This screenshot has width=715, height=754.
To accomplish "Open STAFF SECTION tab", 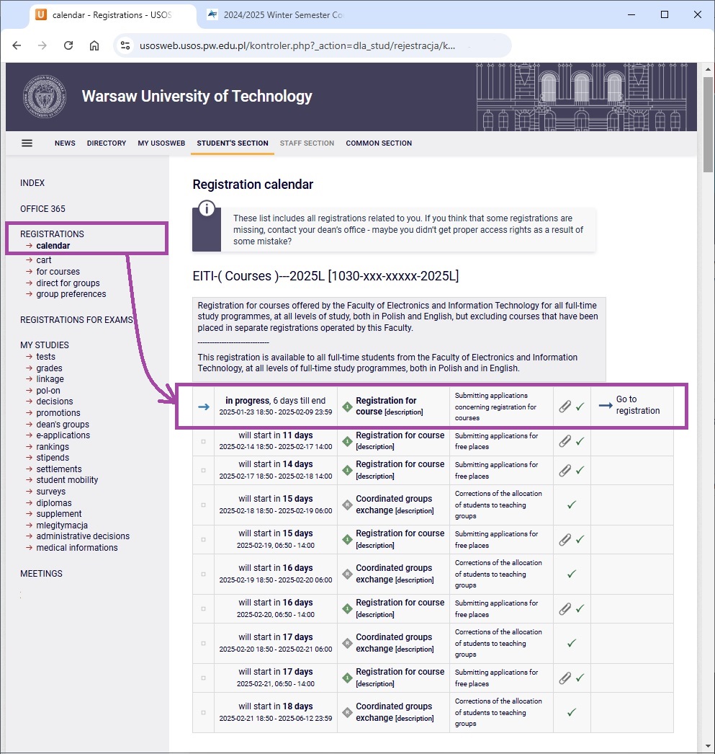I will [x=307, y=143].
